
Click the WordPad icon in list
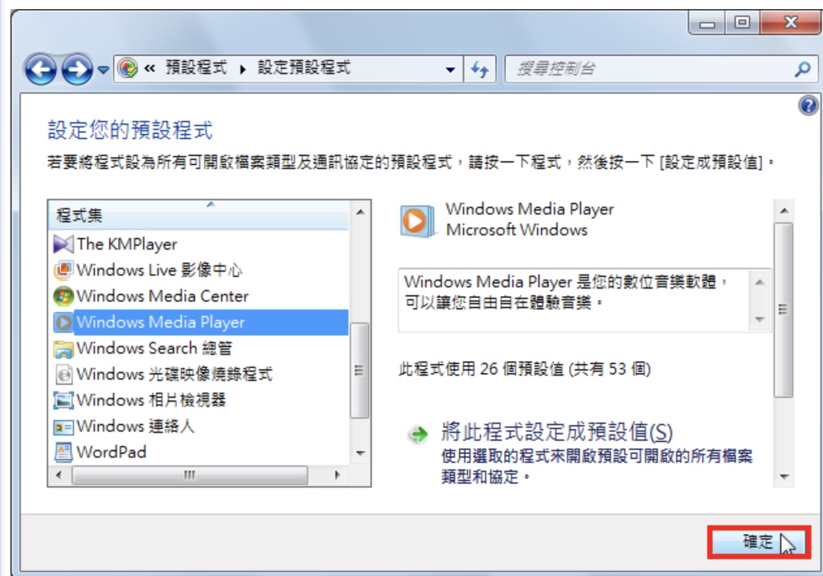(x=63, y=452)
